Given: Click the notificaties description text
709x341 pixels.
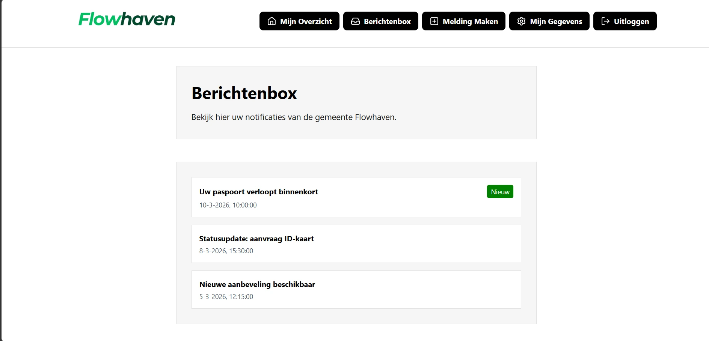Looking at the screenshot, I should [293, 117].
